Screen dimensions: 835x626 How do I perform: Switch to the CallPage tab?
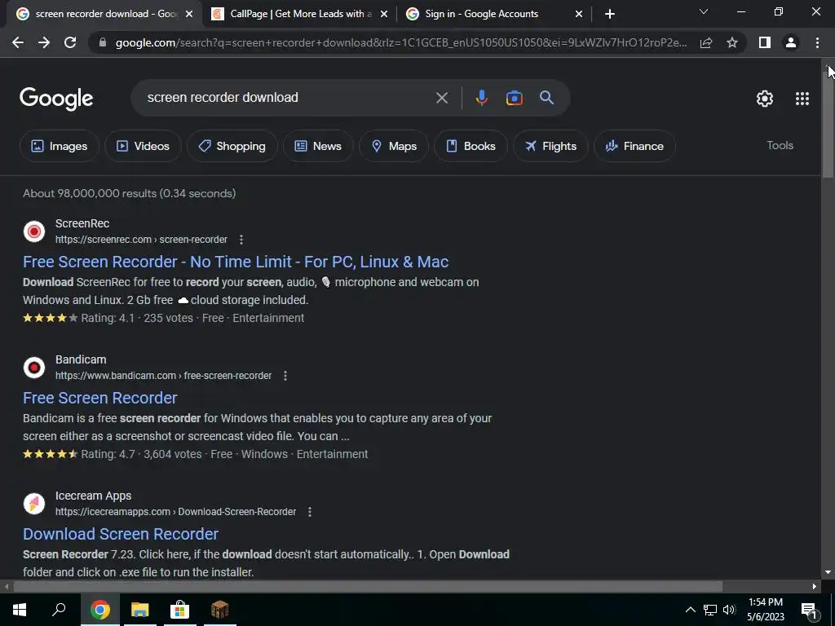point(300,15)
